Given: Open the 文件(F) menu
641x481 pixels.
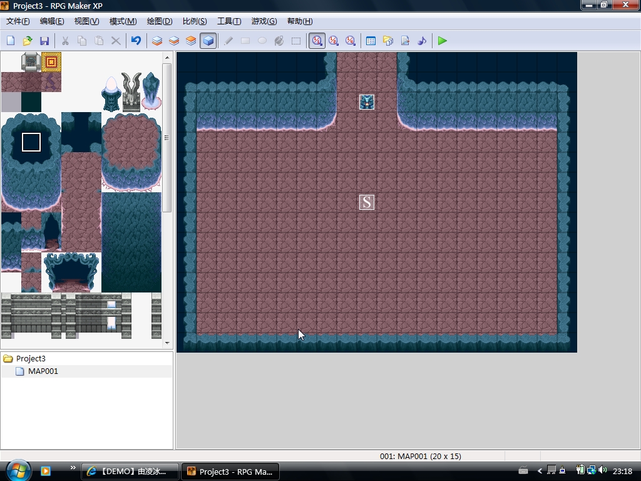Looking at the screenshot, I should coord(18,21).
